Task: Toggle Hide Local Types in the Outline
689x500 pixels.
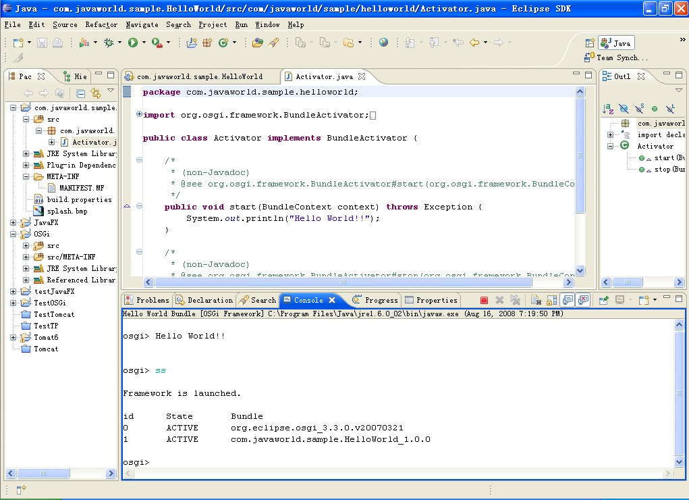Action: (670, 108)
